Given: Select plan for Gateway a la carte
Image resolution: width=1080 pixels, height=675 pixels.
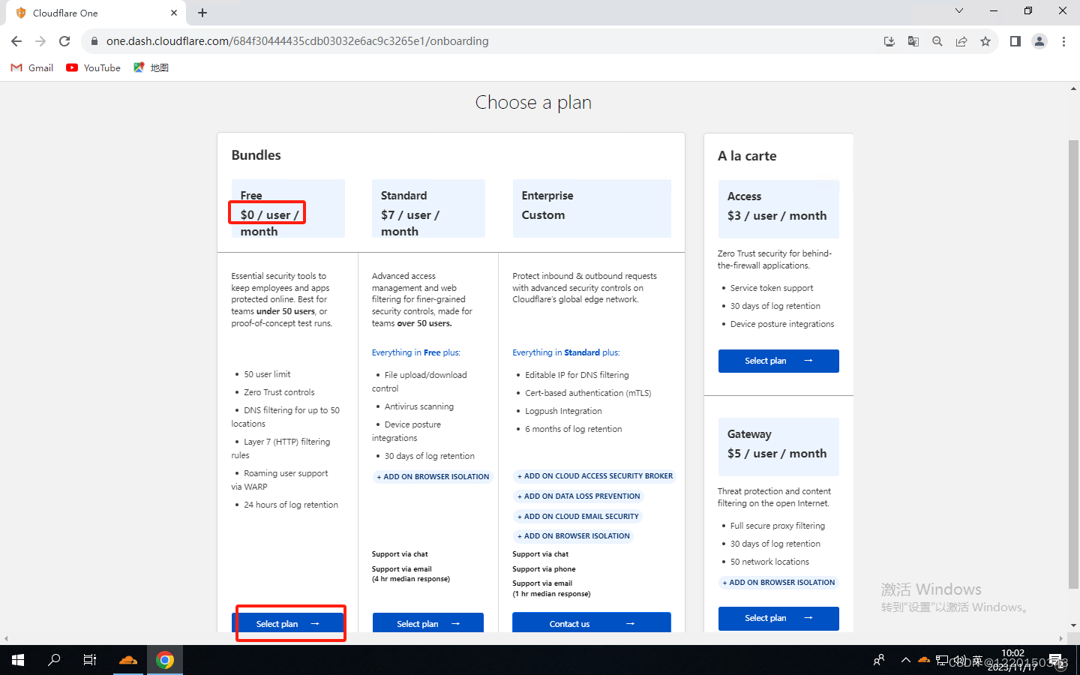Looking at the screenshot, I should point(778,618).
